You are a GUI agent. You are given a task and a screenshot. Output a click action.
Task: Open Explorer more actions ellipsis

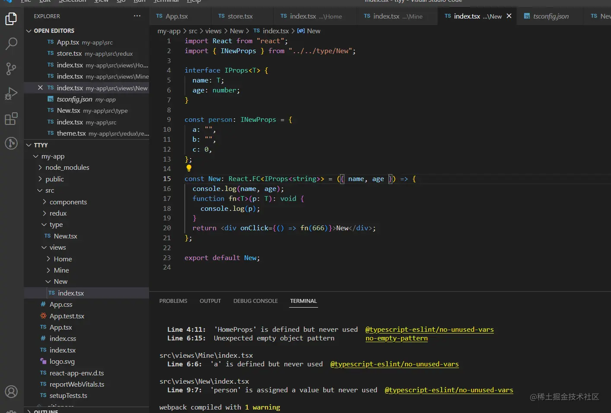pos(137,16)
